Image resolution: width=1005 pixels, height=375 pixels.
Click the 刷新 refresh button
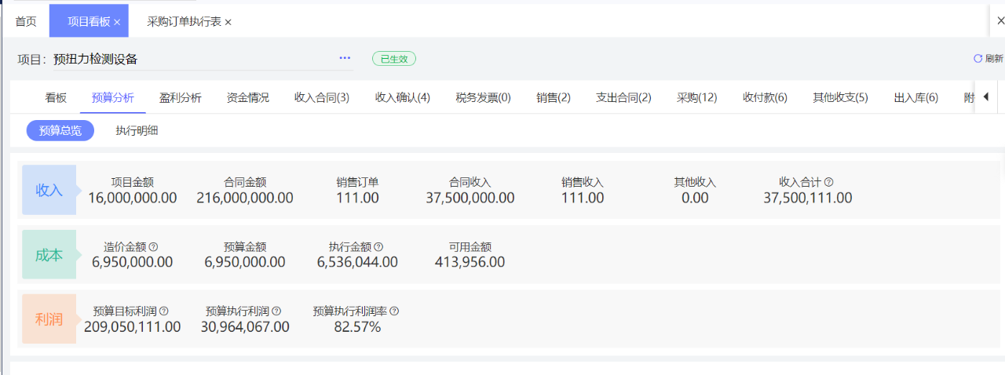click(x=989, y=58)
